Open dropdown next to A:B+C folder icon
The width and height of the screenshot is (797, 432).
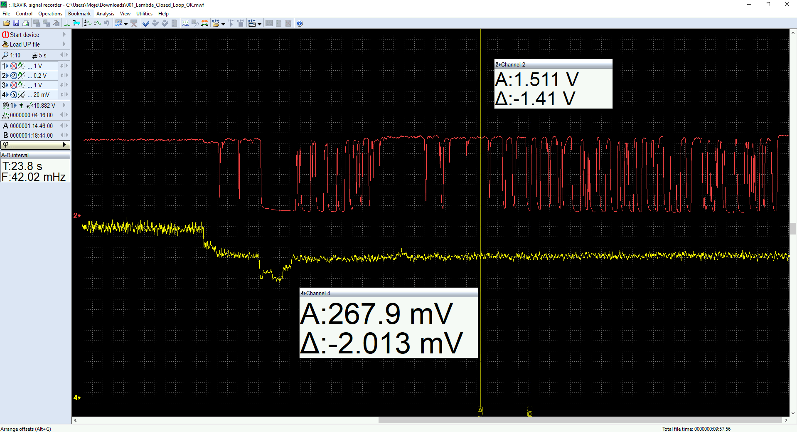coord(223,24)
